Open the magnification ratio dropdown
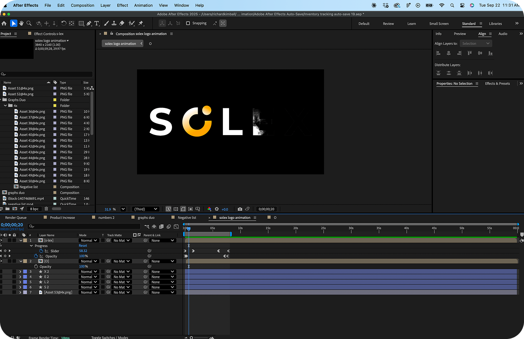524x339 pixels. click(123, 209)
